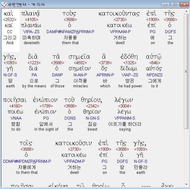Screen dimensions: 190x189
Task: Close the 원전분해 window
Action: [x=184, y=5]
